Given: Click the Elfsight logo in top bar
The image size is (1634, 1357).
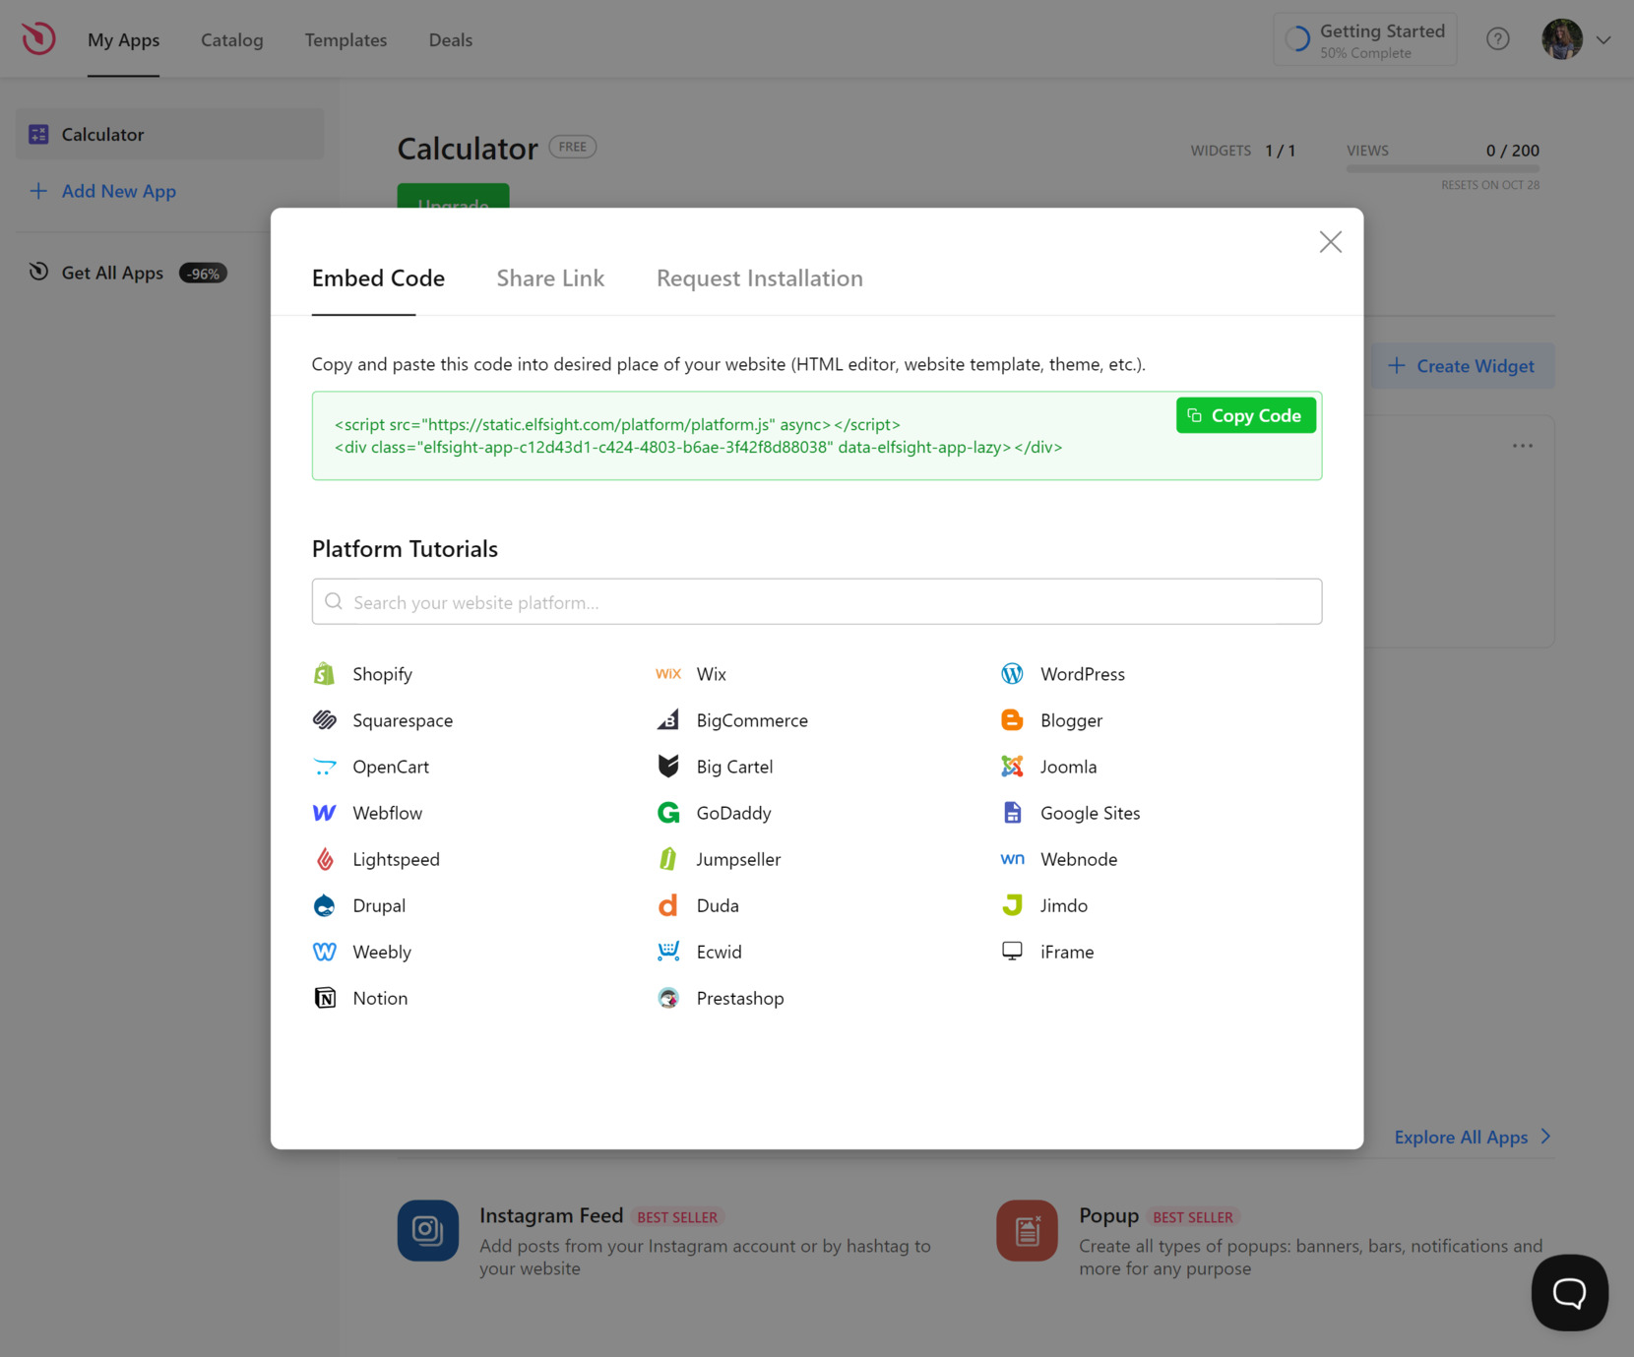Looking at the screenshot, I should (x=37, y=38).
